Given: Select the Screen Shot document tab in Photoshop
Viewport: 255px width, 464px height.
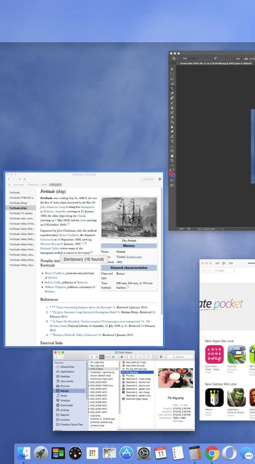Looking at the screenshot, I should coord(216,63).
